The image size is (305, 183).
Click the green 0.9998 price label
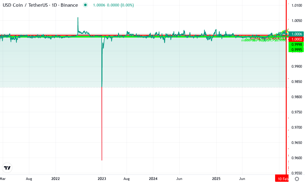[x=296, y=45]
